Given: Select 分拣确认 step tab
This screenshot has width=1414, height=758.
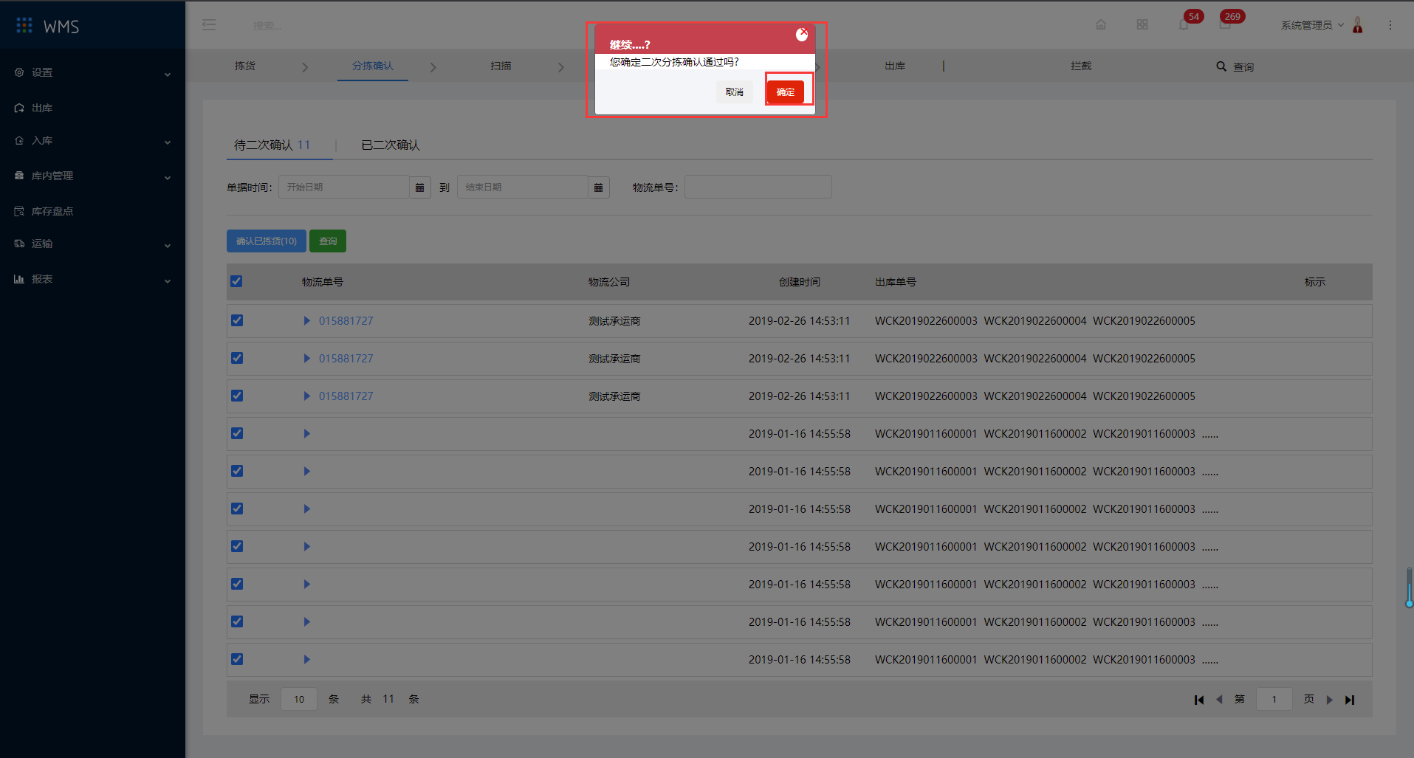Looking at the screenshot, I should click(373, 66).
